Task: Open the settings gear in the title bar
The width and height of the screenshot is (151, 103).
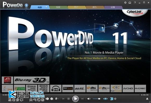Action: (125, 3)
